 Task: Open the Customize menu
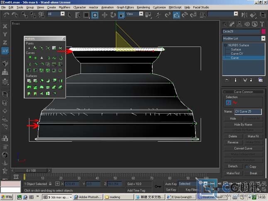(x=159, y=7)
